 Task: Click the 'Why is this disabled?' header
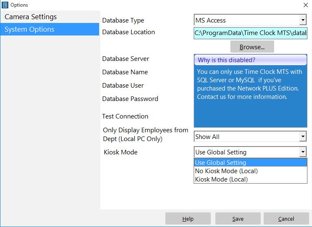pyautogui.click(x=250, y=60)
